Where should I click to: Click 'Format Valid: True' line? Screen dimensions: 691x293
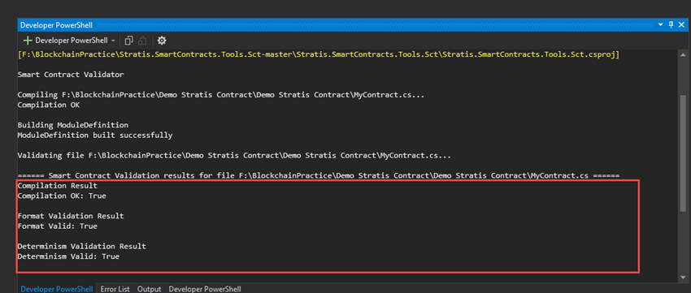point(57,226)
